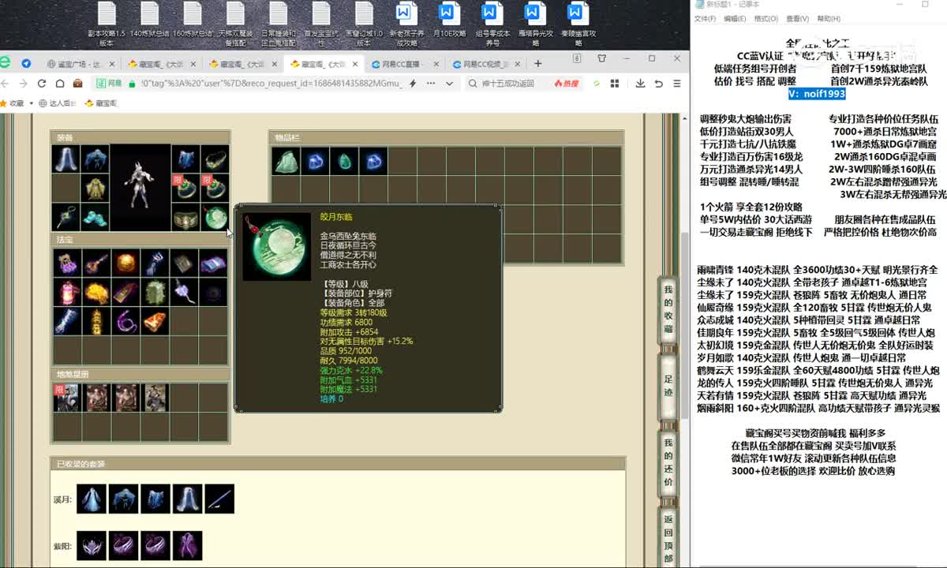Image resolution: width=947 pixels, height=568 pixels.
Task: Select the blue cloak in equipment panel
Action: pos(95,159)
